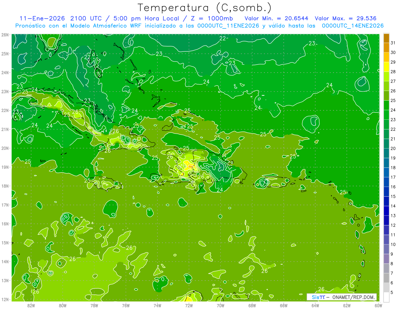
Task: Click the "0000UTC_14ENE2026" valid-until time
Action: click(353, 26)
